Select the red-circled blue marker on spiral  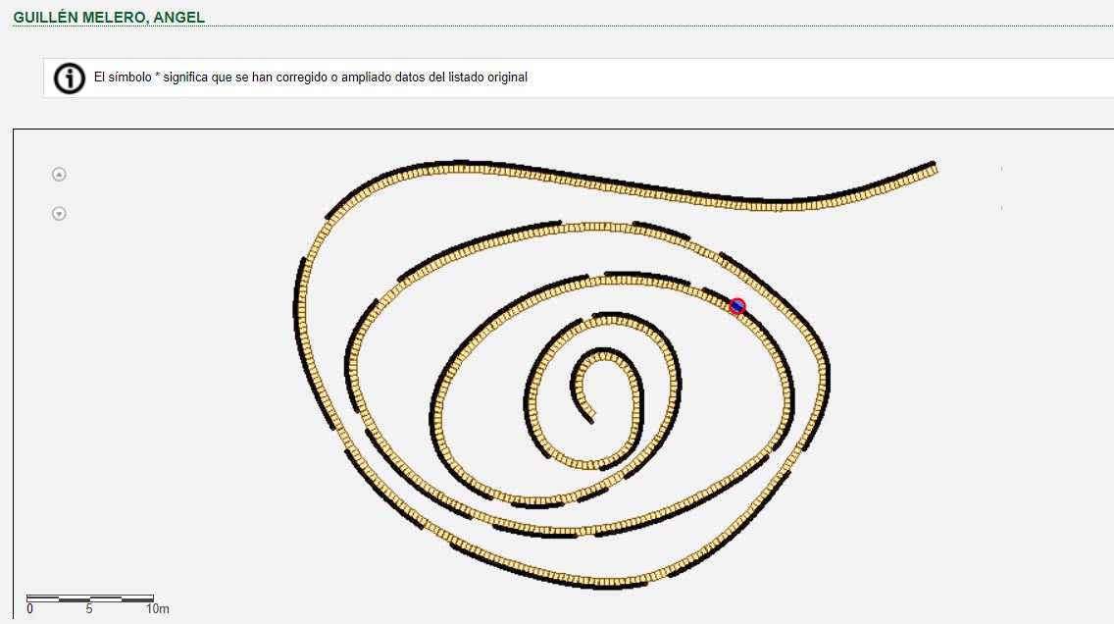point(737,306)
